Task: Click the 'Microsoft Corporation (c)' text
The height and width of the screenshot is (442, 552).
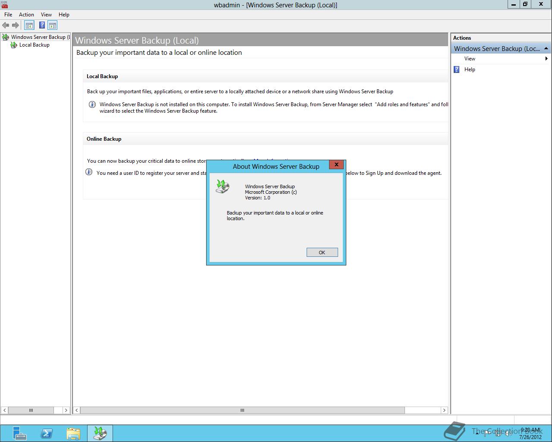Action: [x=271, y=192]
